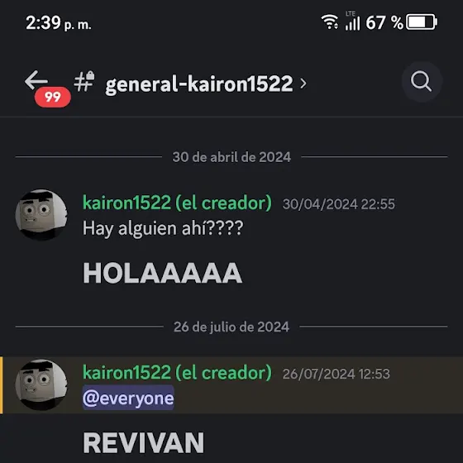Select the HOLAAAAA message
This screenshot has height=463, width=463.
click(162, 273)
